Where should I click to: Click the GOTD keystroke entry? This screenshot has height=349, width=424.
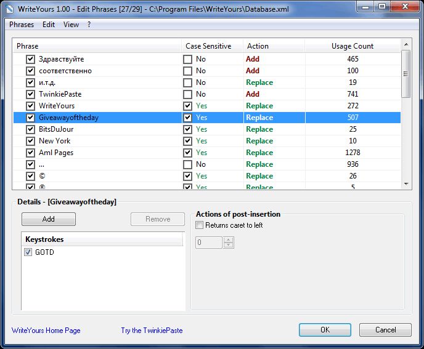[44, 252]
